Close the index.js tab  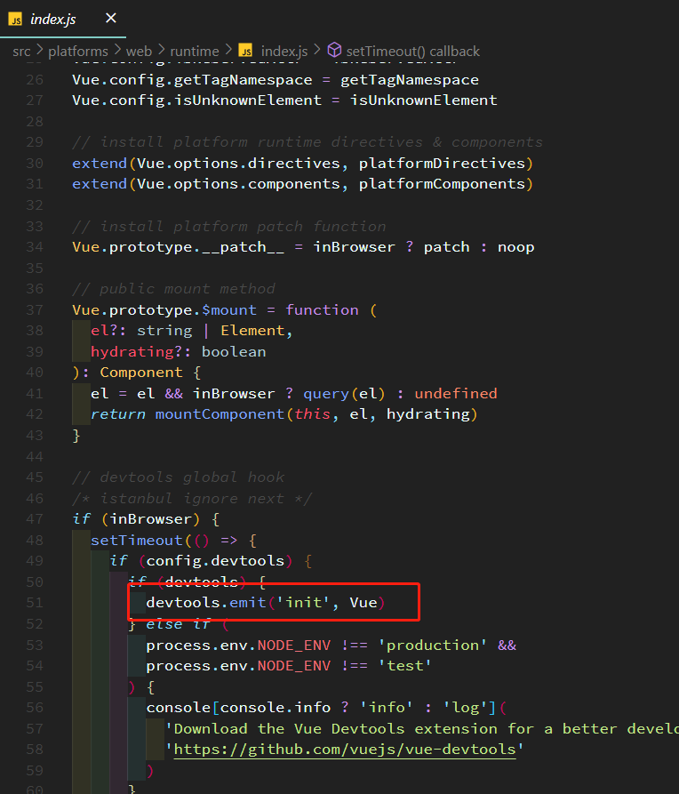111,19
